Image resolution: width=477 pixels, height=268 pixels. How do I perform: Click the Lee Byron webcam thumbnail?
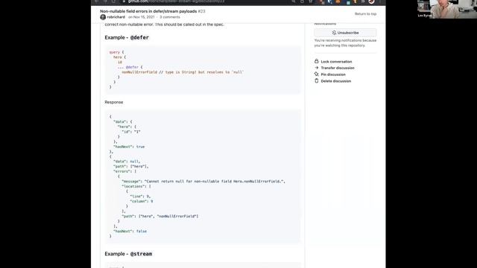[447, 9]
